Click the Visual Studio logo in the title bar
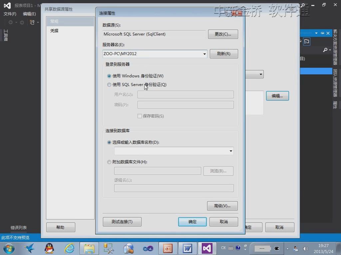The height and width of the screenshot is (255, 341). click(x=7, y=5)
